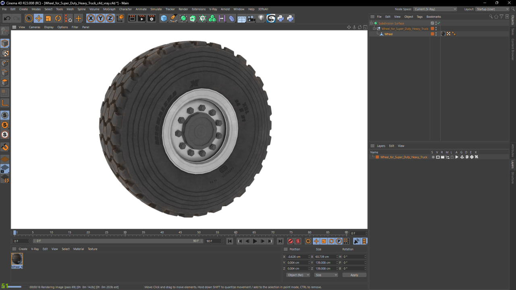Open Object Manager Tags menu
Screen dimensions: 516x290
coord(420,17)
